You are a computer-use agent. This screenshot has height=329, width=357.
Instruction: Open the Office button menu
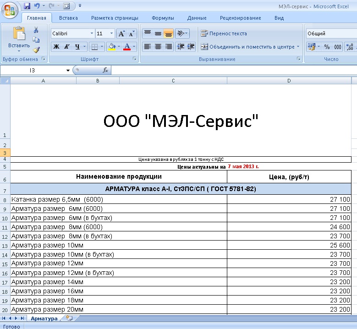click(10, 10)
